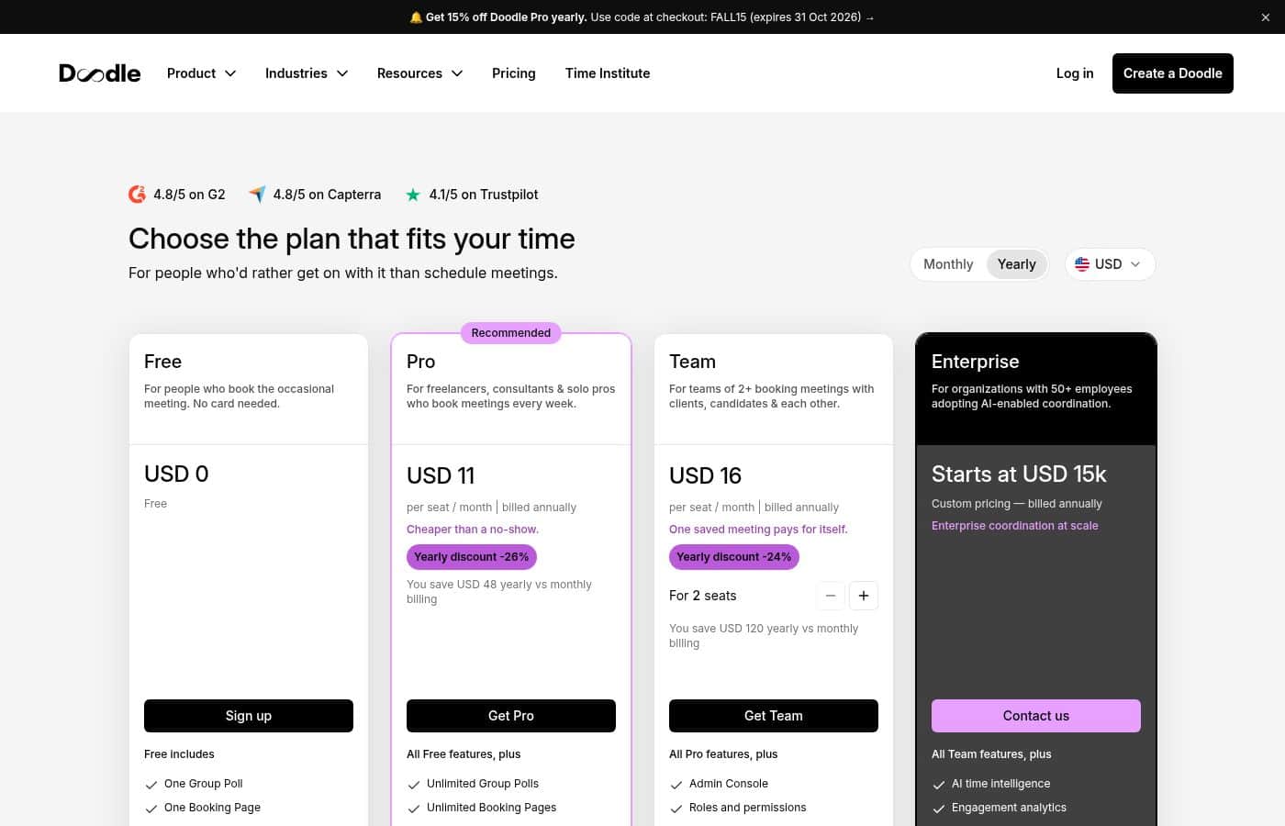The width and height of the screenshot is (1285, 826).
Task: Switch billing to Monthly
Action: (948, 264)
